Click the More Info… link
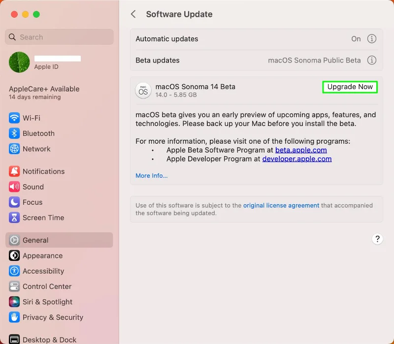The height and width of the screenshot is (344, 394). [x=152, y=176]
